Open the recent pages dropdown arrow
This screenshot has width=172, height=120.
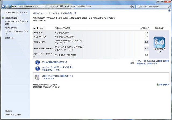(x=10, y=7)
